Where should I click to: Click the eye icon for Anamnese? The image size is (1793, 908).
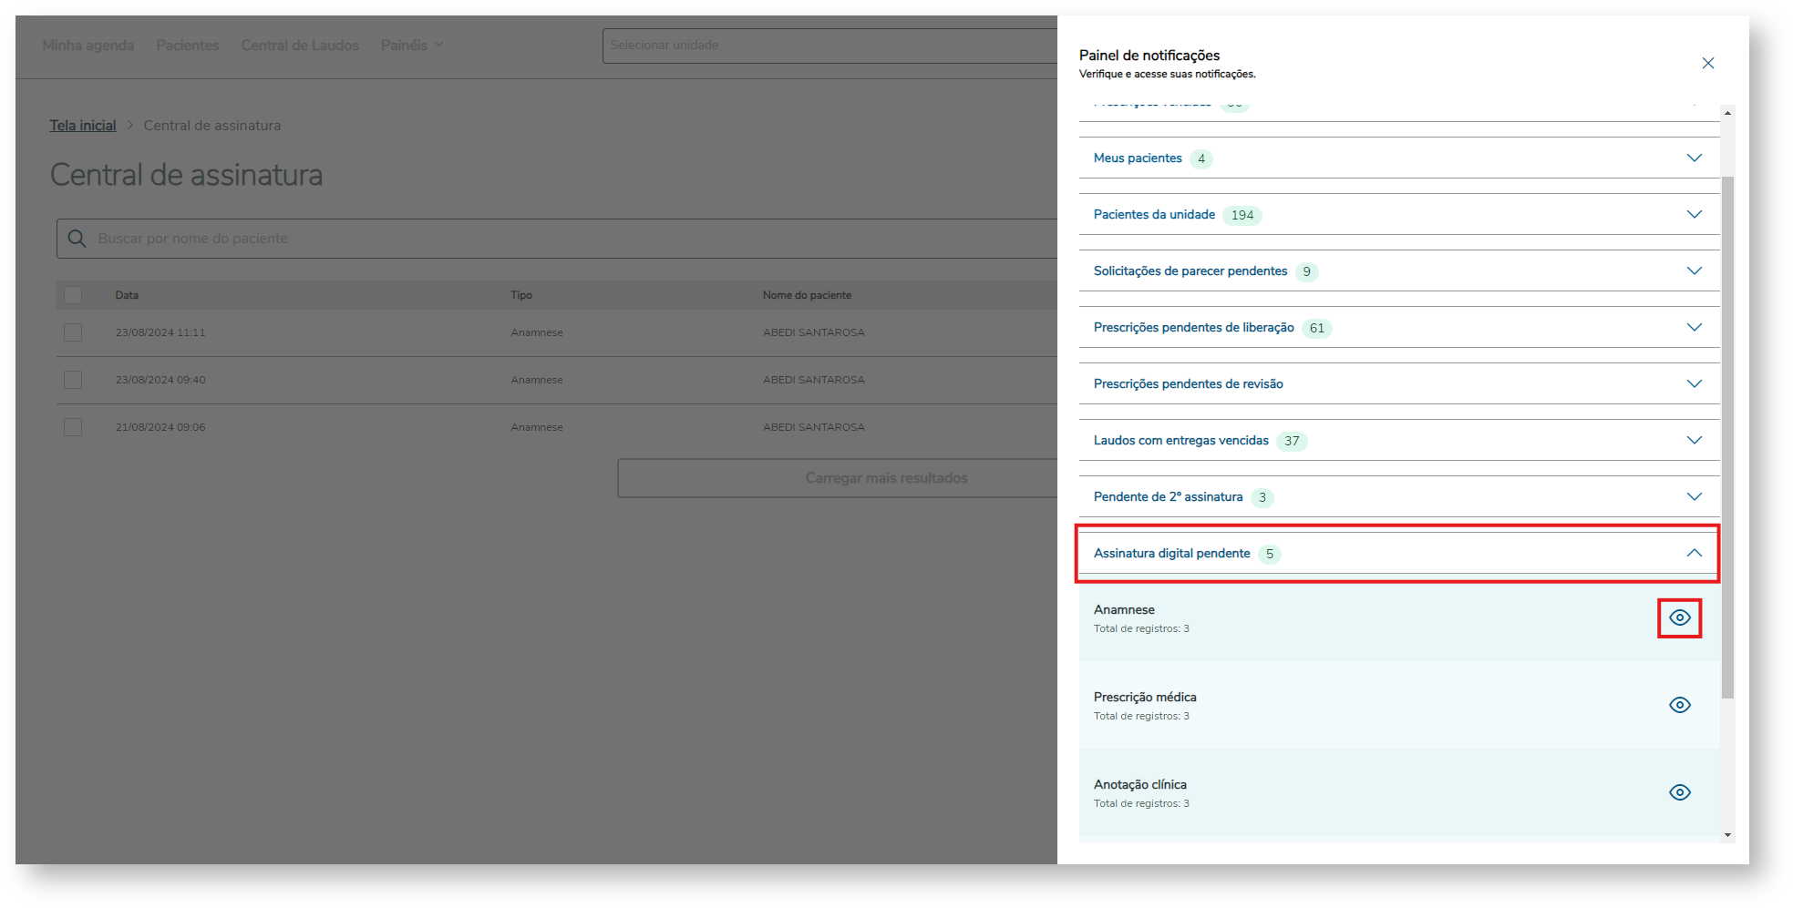(x=1679, y=618)
